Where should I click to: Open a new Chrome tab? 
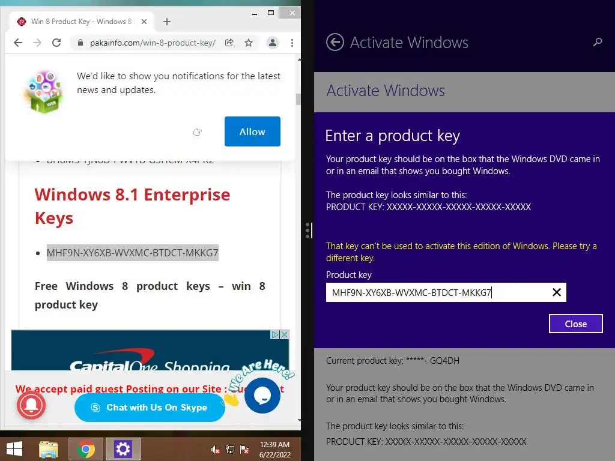167,22
